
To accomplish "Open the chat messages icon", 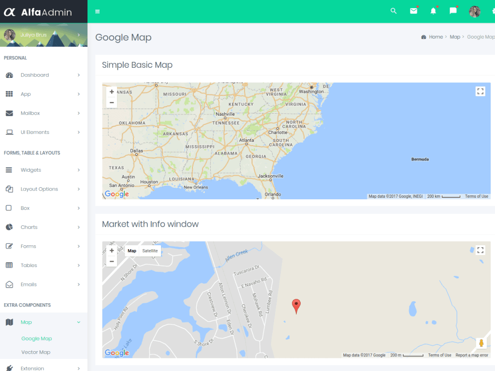I will coord(453,11).
